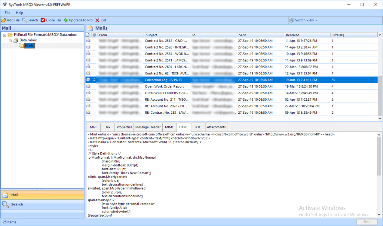Image resolution: width=383 pixels, height=226 pixels.
Task: Click mail list scrollbar down arrow
Action: tap(380, 119)
